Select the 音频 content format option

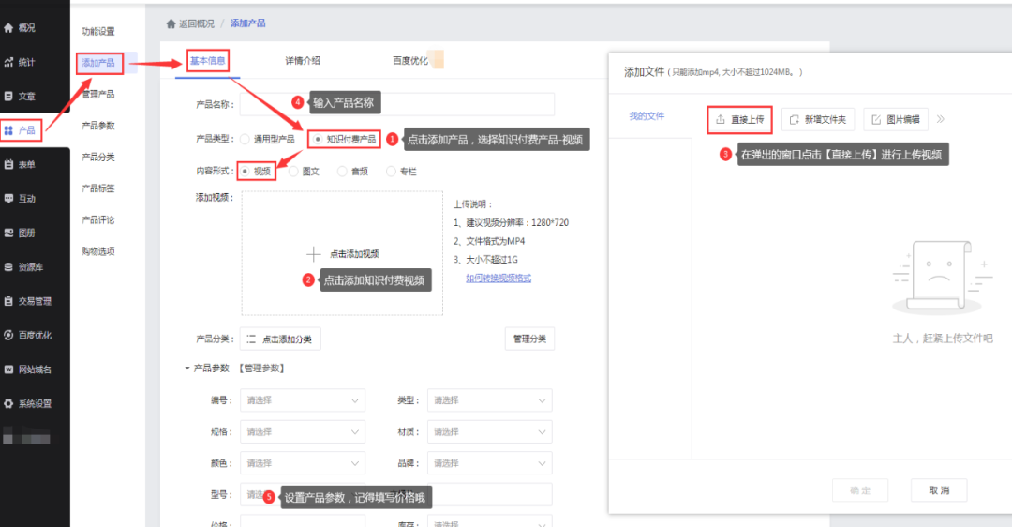342,172
